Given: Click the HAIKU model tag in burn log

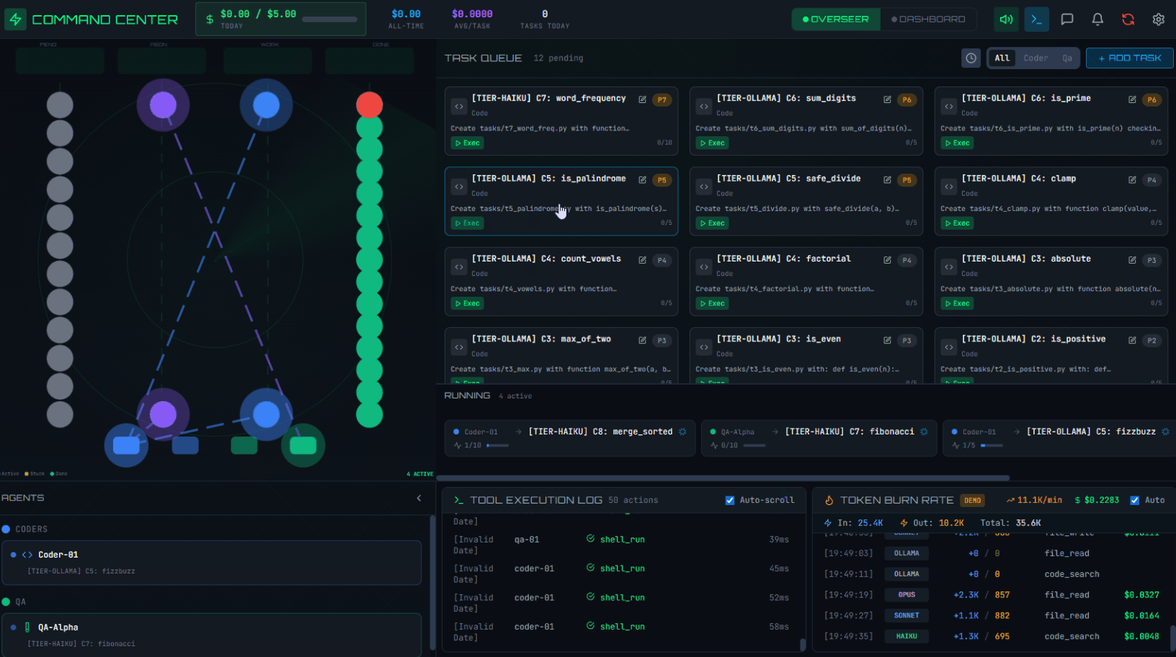Looking at the screenshot, I should click(x=906, y=637).
